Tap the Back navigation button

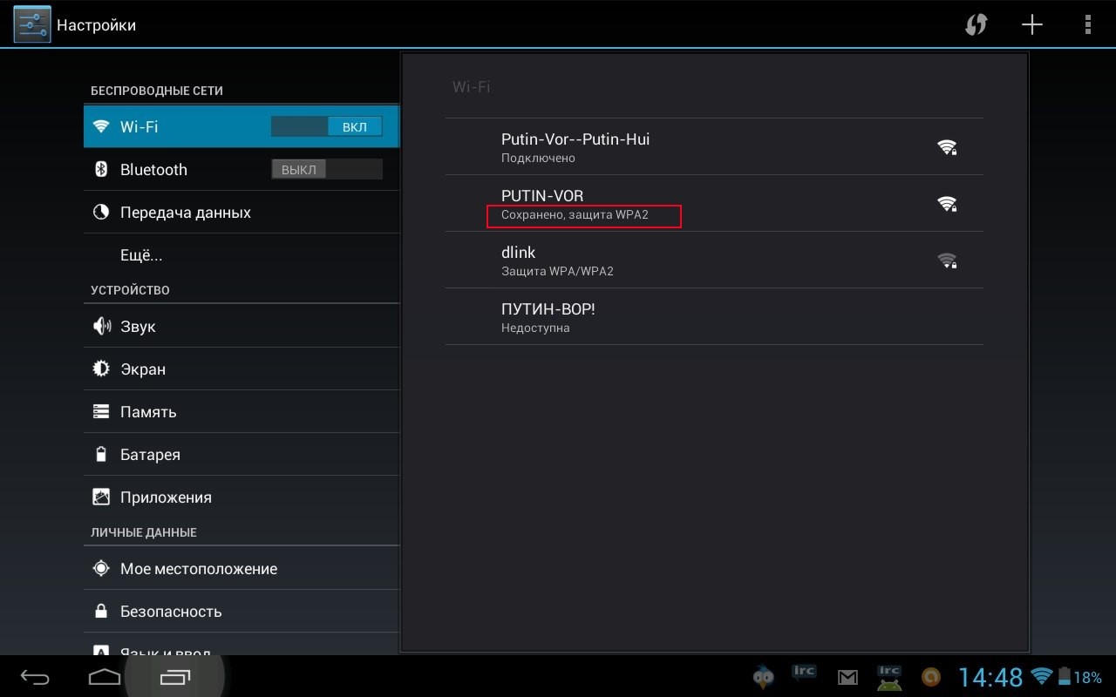coord(36,677)
